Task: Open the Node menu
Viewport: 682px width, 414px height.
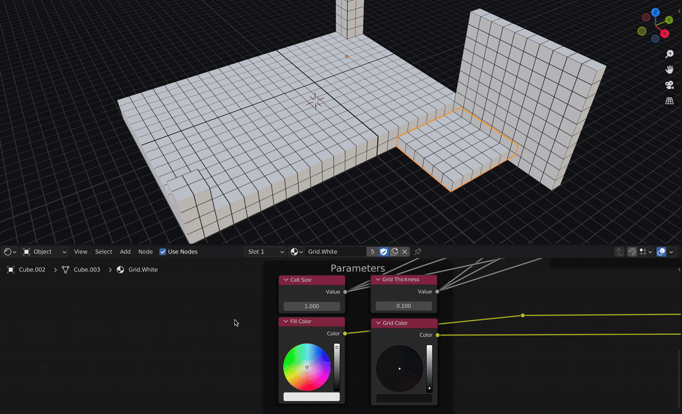Action: (x=145, y=252)
